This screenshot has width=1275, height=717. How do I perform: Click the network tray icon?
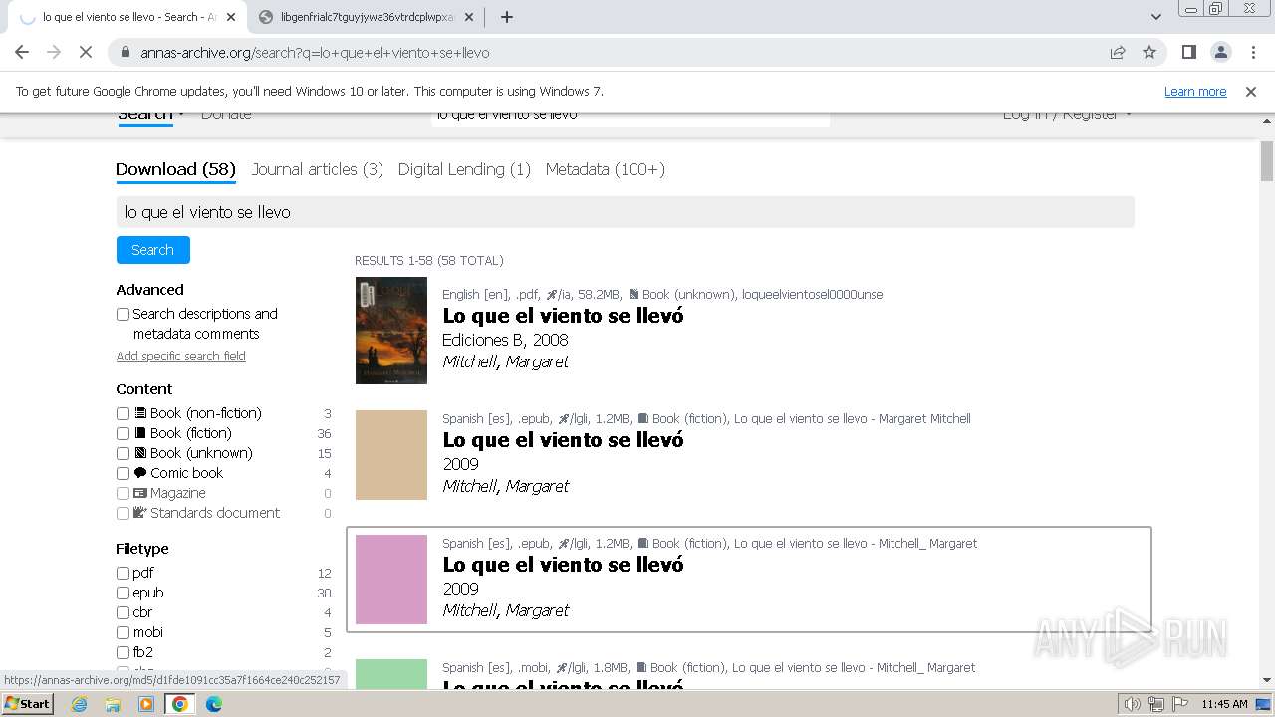(1155, 704)
